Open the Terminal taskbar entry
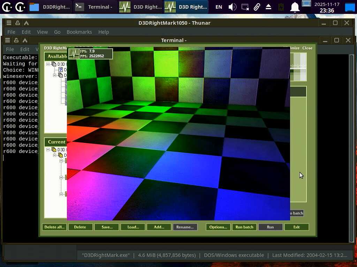357x267 pixels. coord(94,7)
